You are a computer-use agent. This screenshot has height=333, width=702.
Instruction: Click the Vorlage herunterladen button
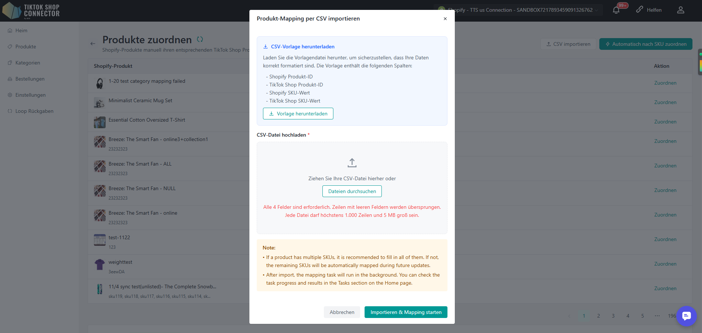(x=298, y=114)
